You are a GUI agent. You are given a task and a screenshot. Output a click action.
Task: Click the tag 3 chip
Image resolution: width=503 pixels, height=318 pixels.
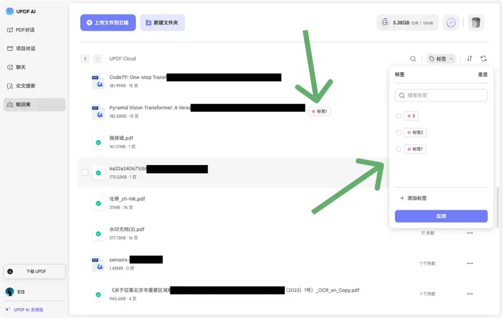pos(411,116)
